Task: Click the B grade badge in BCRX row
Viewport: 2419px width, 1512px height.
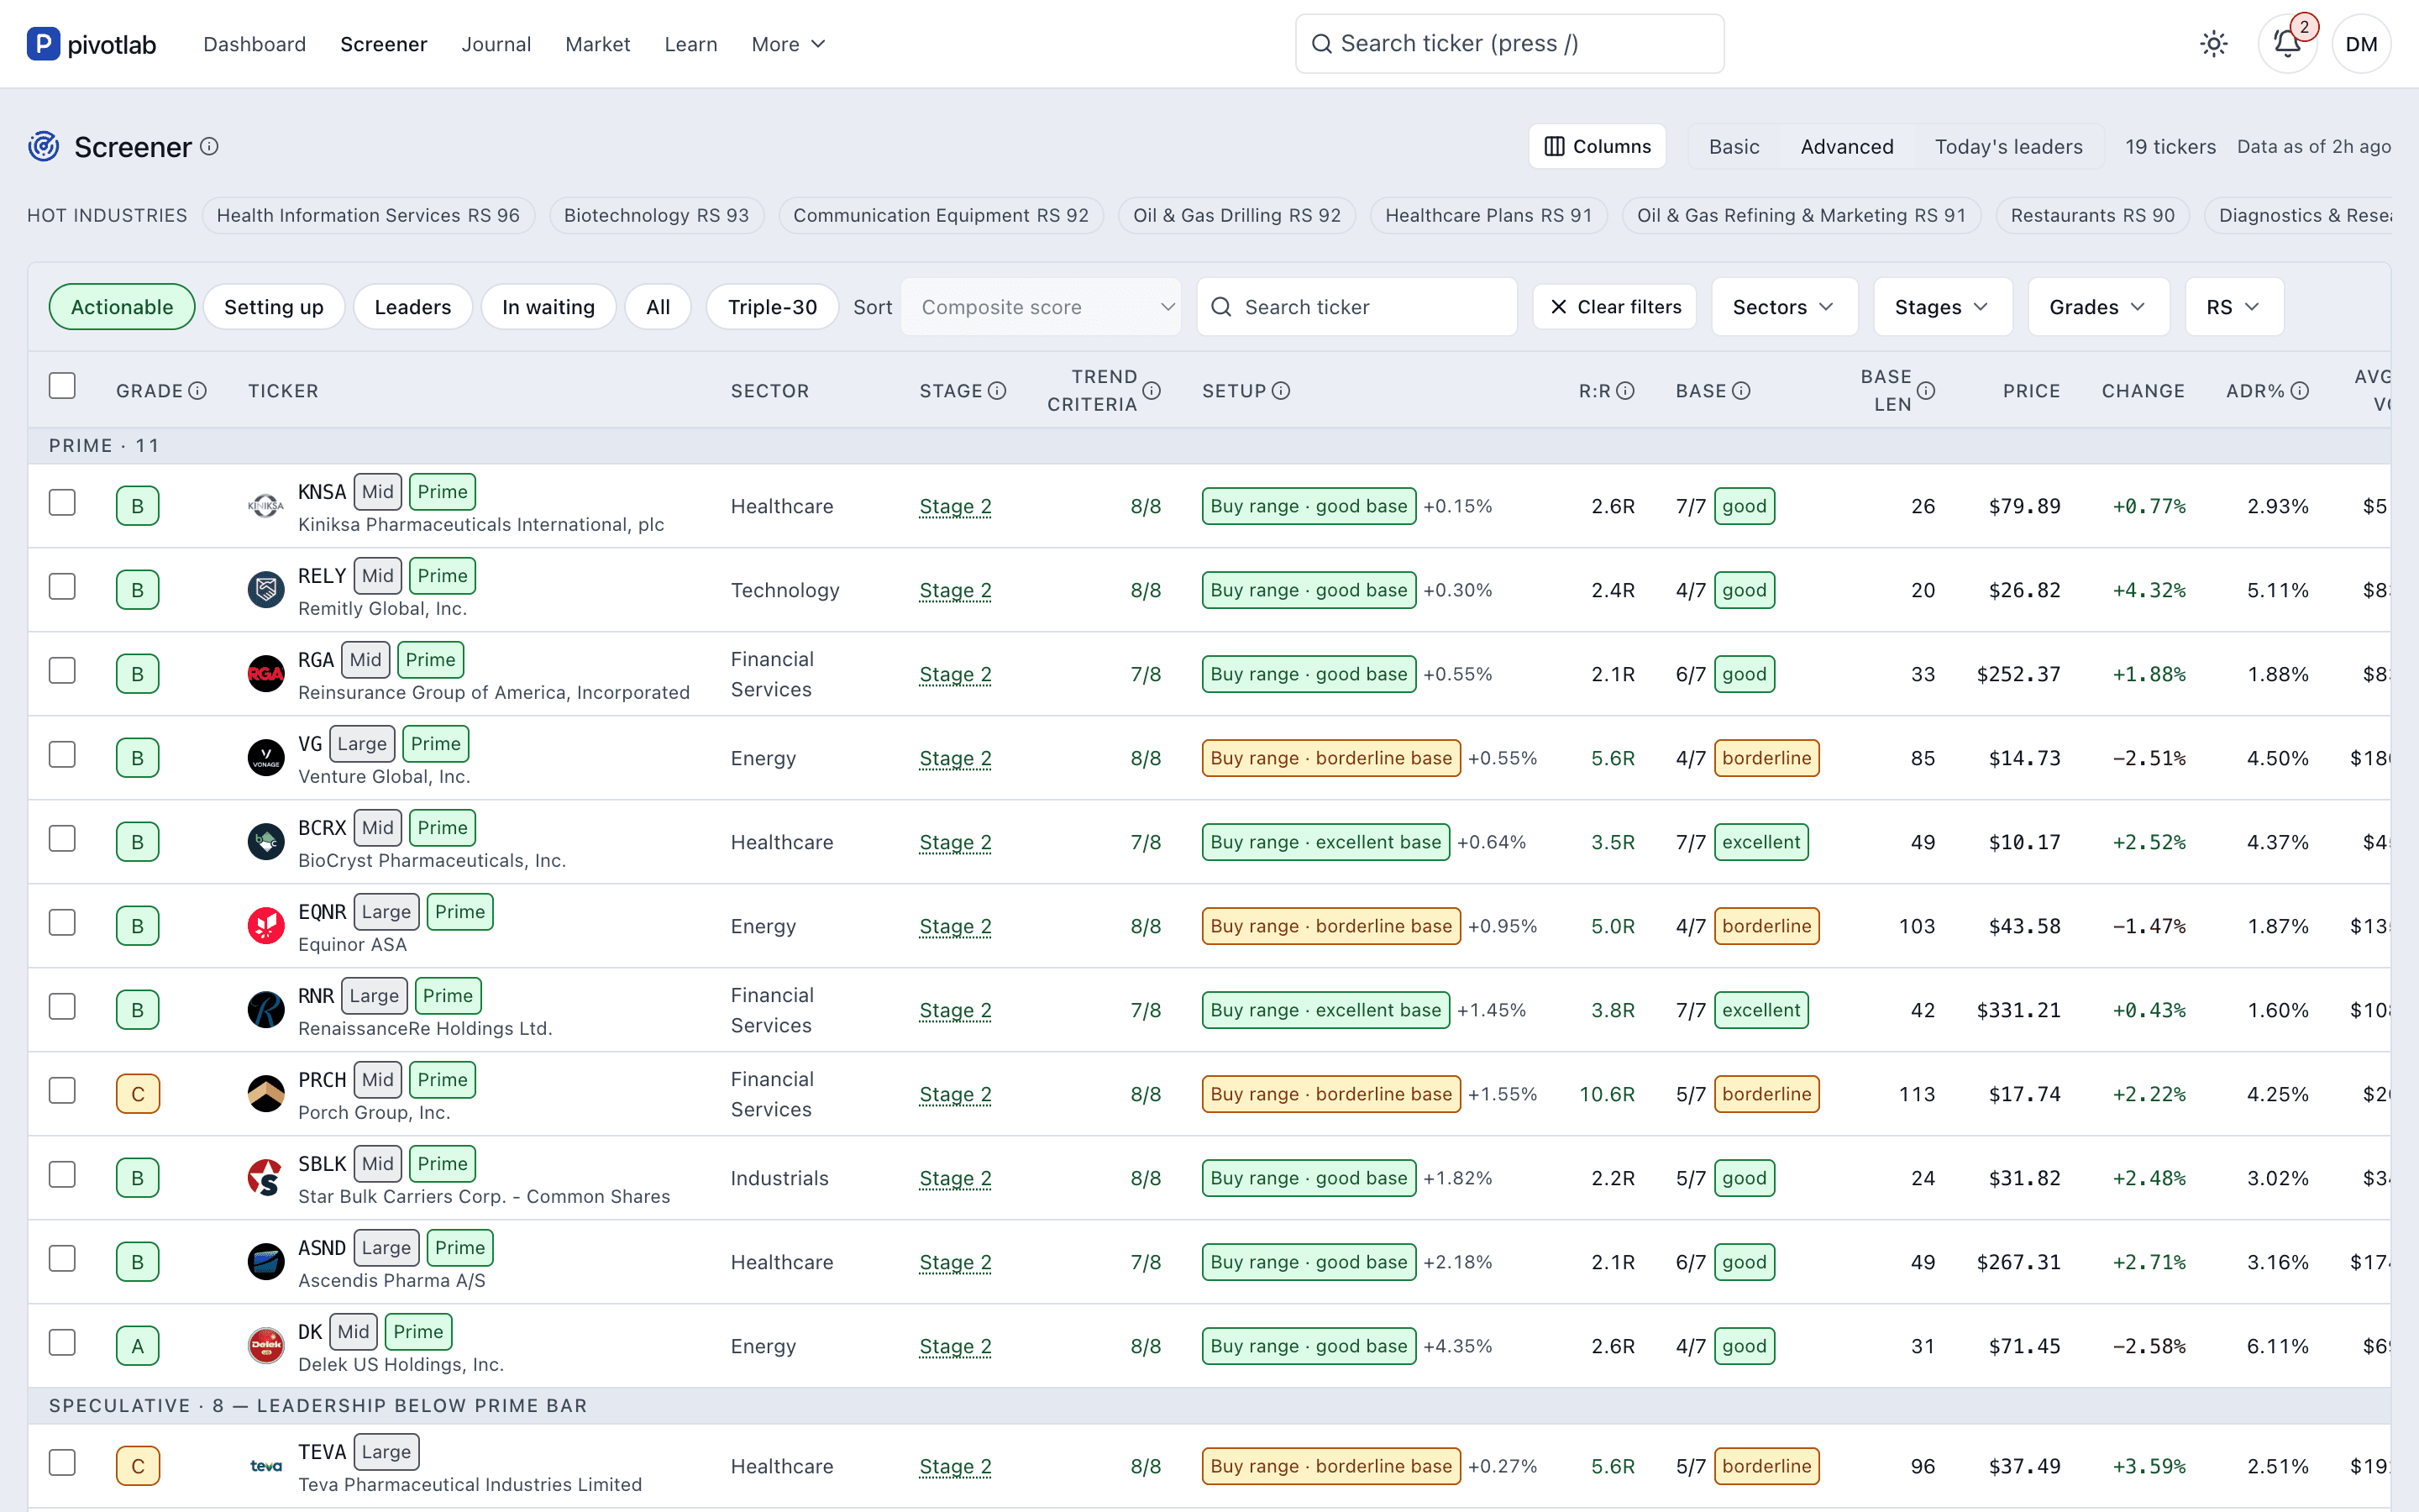Action: pyautogui.click(x=138, y=842)
